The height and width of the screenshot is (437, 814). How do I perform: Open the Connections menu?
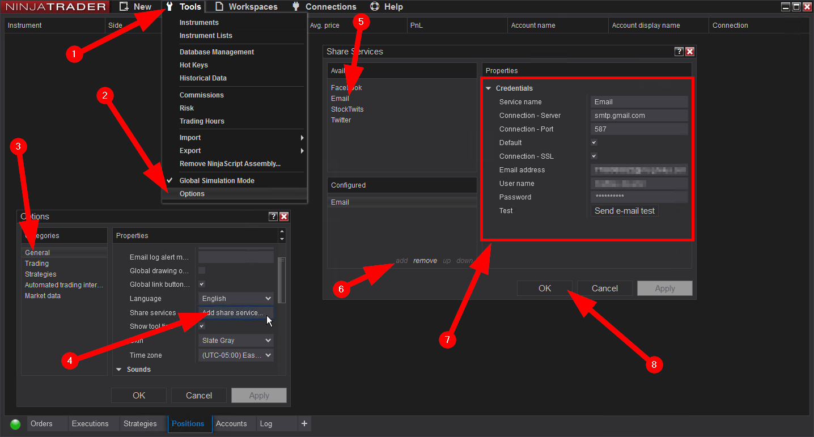point(324,7)
